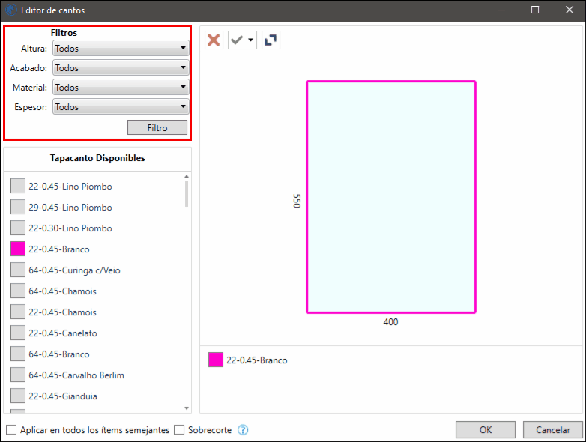Maximize the Editor de cantos window
586x442 pixels.
(x=535, y=10)
